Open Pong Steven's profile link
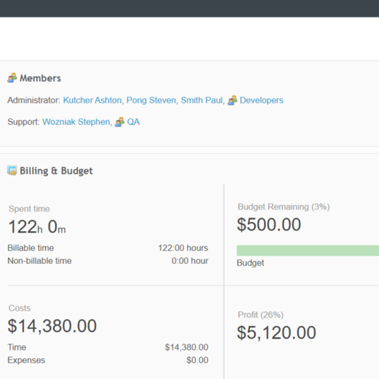379x379 pixels. (x=151, y=100)
